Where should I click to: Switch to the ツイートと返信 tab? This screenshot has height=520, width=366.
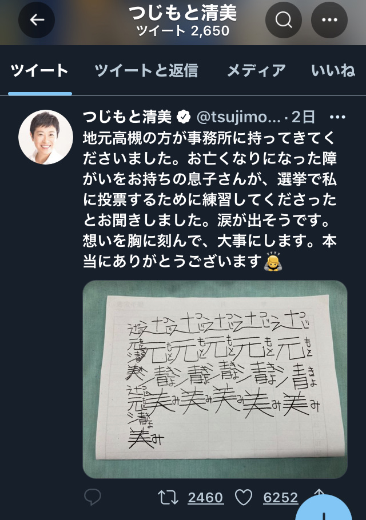pos(146,71)
